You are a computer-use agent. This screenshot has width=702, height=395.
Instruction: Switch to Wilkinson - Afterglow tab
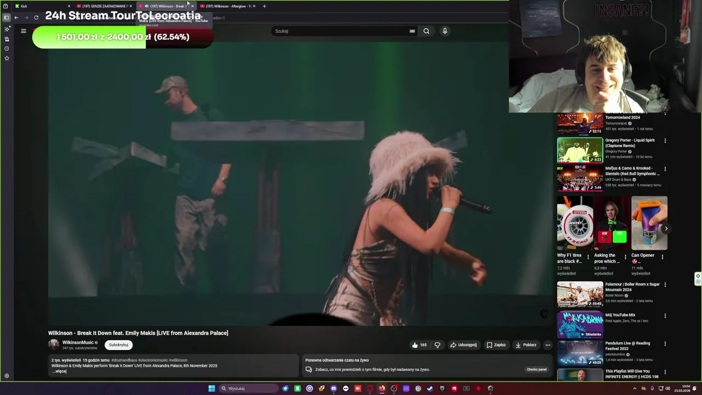pyautogui.click(x=228, y=6)
